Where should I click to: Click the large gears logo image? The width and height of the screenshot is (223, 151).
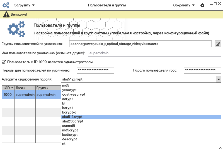point(16,29)
